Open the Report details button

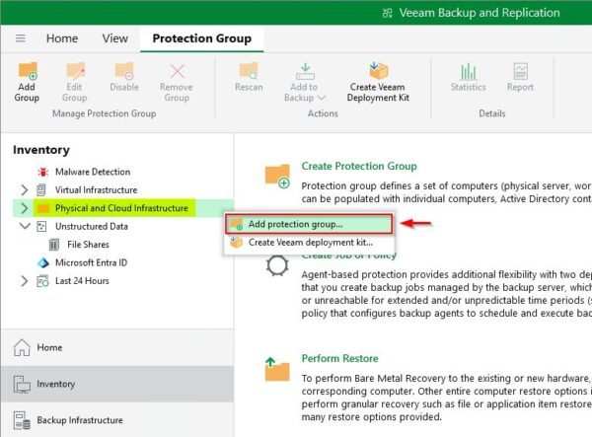tap(520, 77)
